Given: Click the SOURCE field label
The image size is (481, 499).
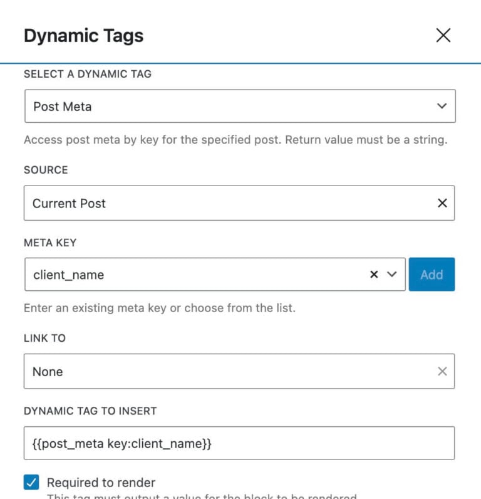Looking at the screenshot, I should click(46, 170).
